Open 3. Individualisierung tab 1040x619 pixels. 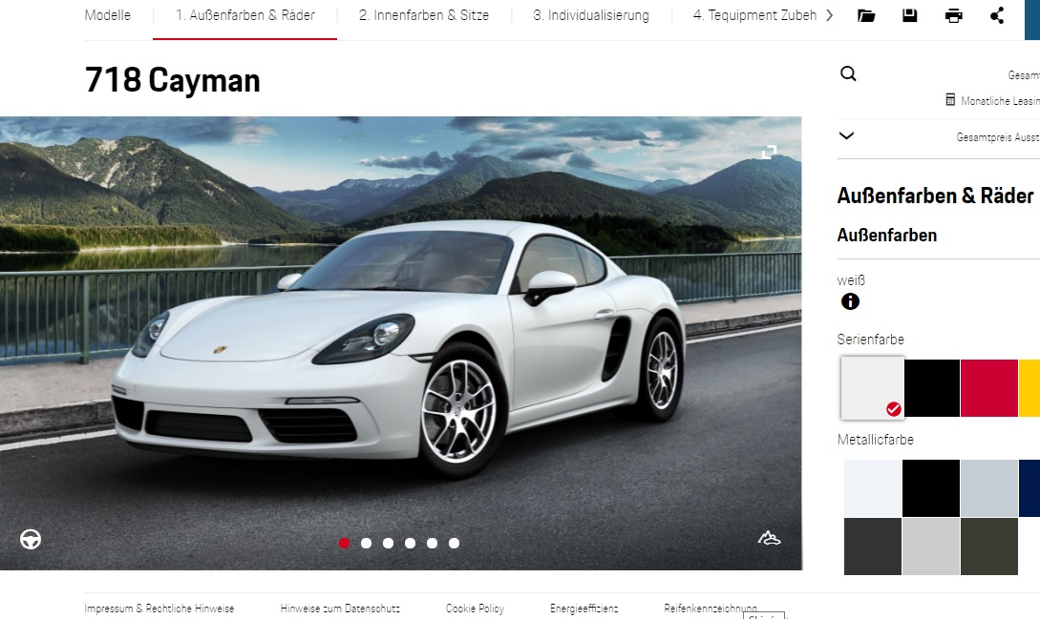pyautogui.click(x=591, y=15)
